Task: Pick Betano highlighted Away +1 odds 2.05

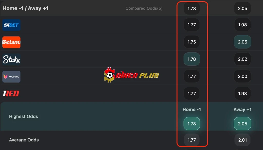Action: click(242, 42)
